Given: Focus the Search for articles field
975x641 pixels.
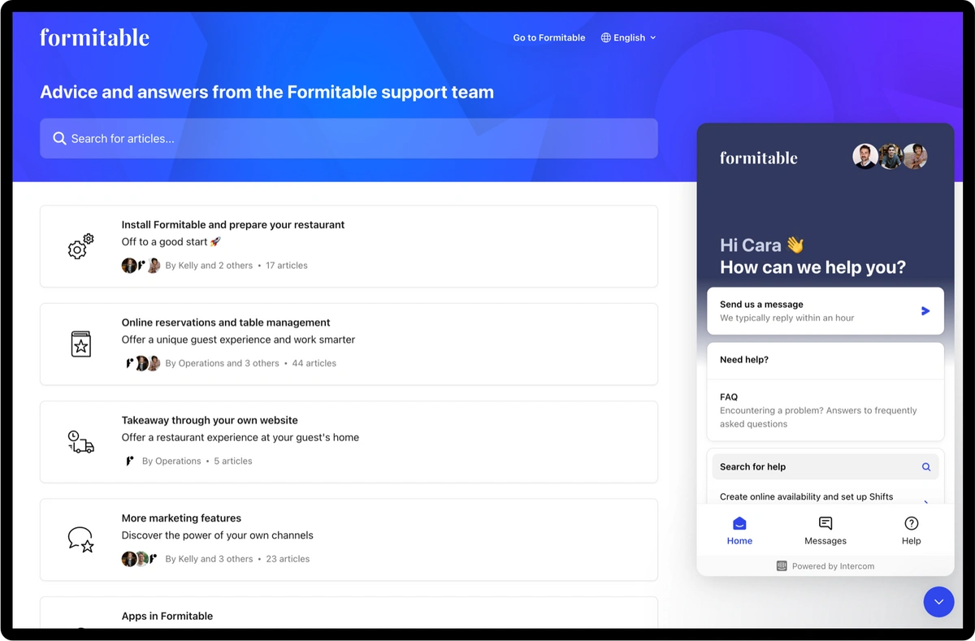Looking at the screenshot, I should [349, 139].
